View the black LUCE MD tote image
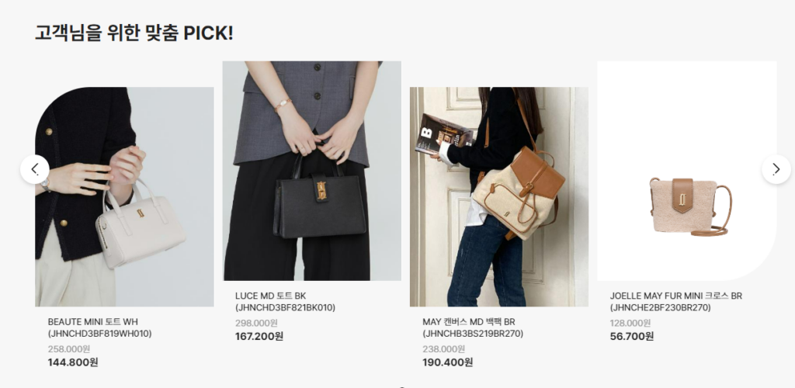 [x=312, y=171]
